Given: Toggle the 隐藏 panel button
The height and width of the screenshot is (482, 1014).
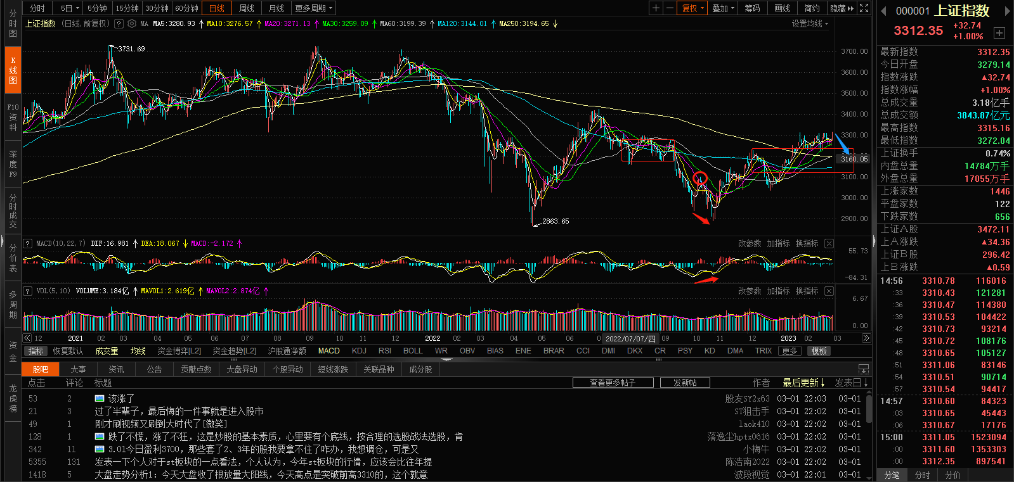Looking at the screenshot, I should tap(842, 8).
